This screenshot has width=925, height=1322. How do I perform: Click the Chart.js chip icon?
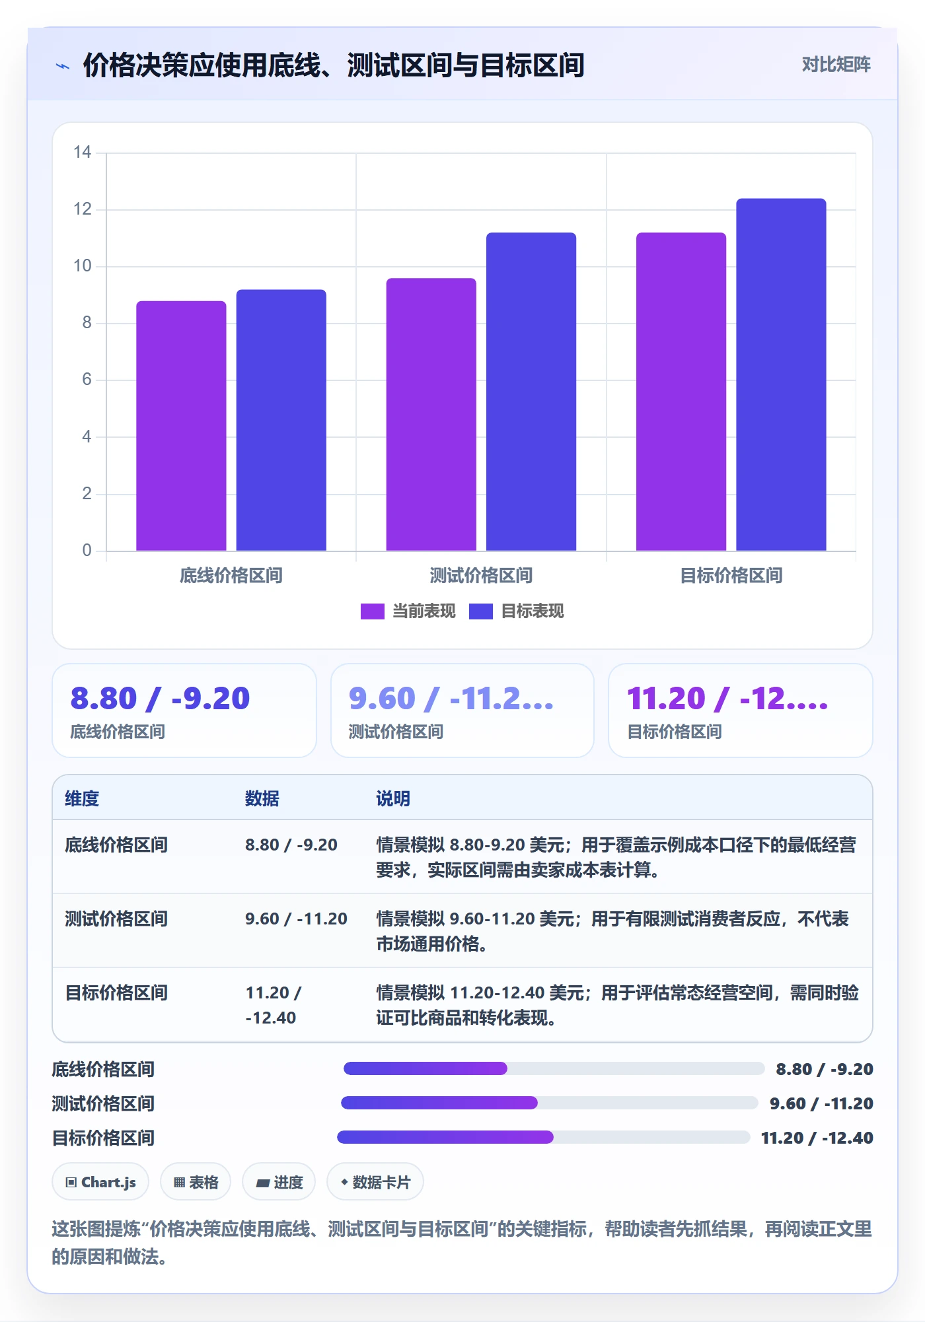pos(71,1182)
